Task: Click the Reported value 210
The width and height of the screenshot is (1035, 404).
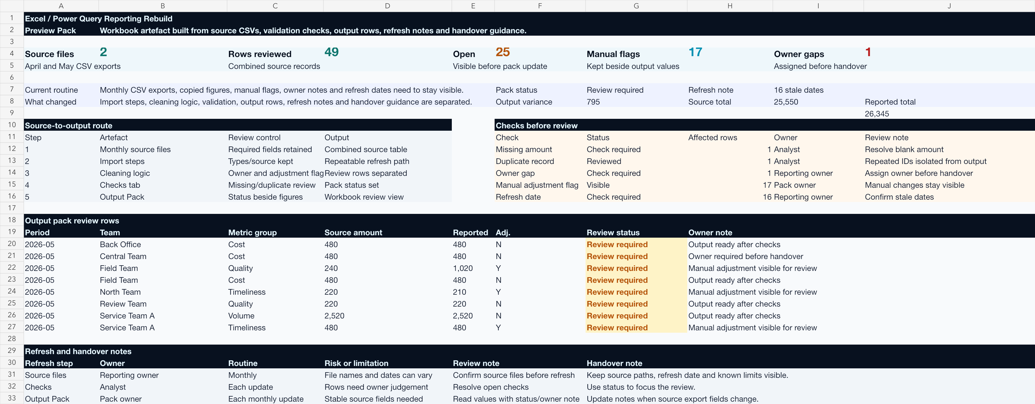Action: [459, 292]
